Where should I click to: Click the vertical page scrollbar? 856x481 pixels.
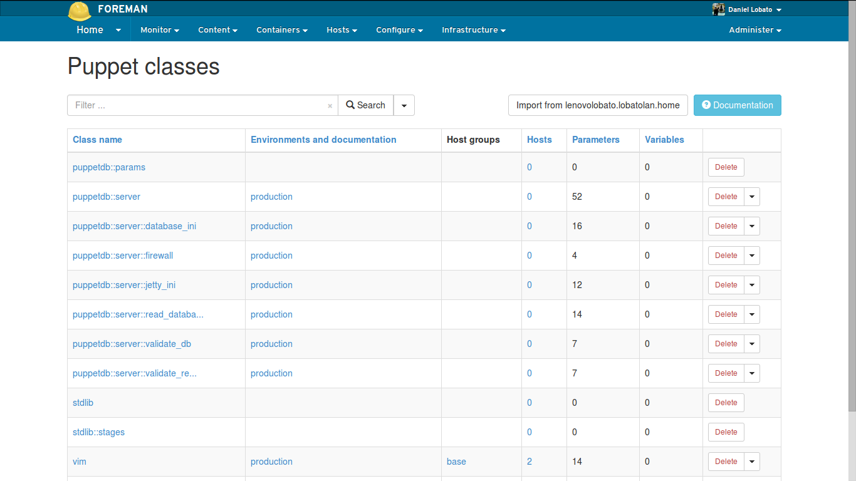click(x=852, y=207)
